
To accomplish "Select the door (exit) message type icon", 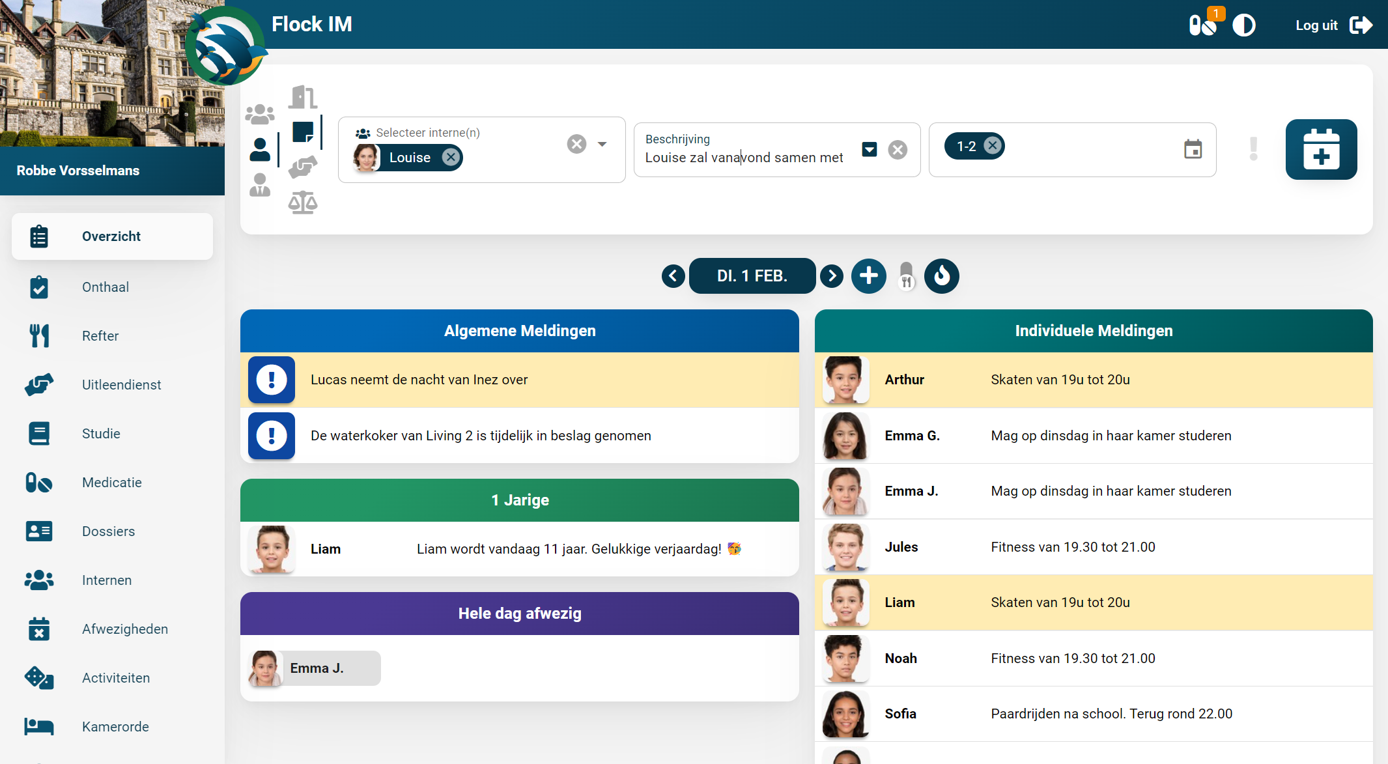I will point(303,97).
